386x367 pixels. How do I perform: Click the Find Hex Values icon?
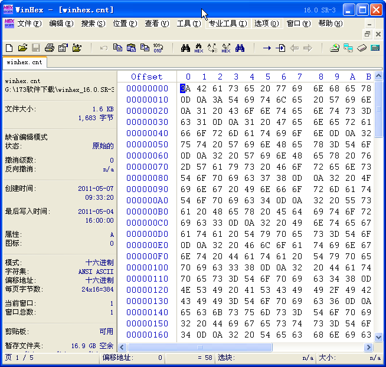pos(199,48)
